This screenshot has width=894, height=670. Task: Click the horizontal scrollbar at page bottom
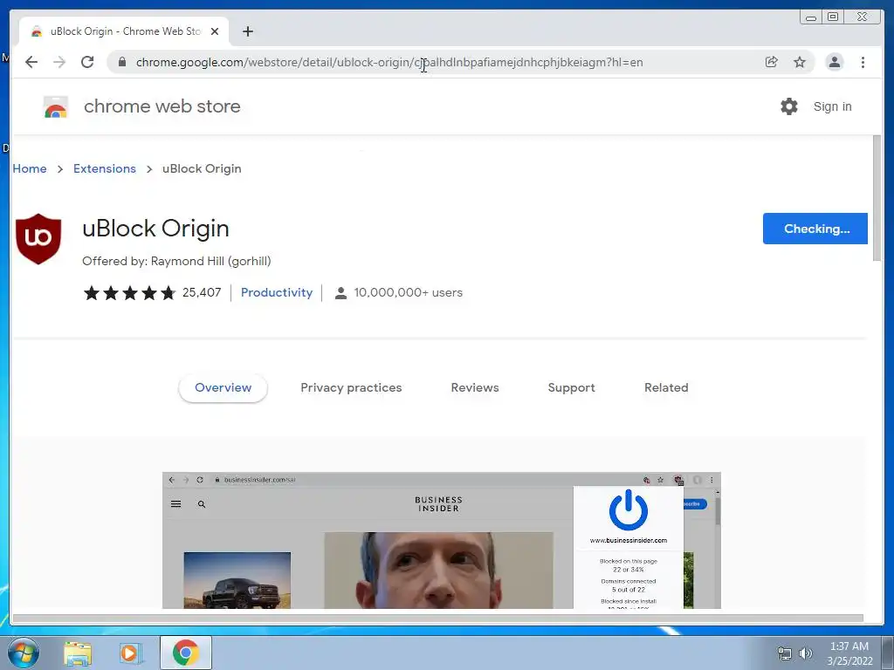438,619
